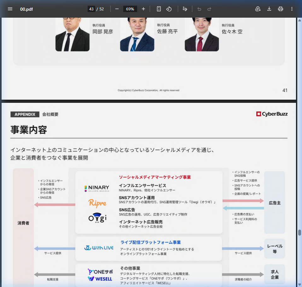Image resolution: width=302 pixels, height=287 pixels.
Task: Select the draw annotation tool
Action: [185, 9]
